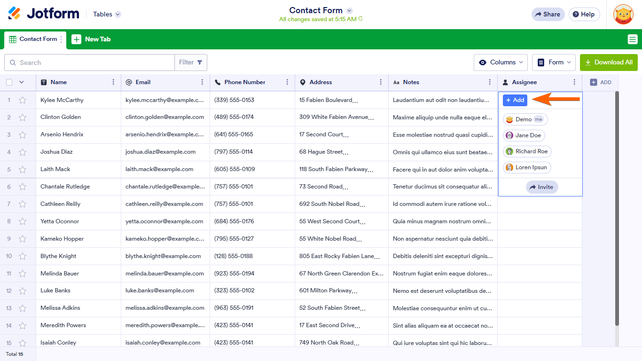Select clinton.golden@example.com email cell
This screenshot has height=361, width=642.
[x=165, y=117]
